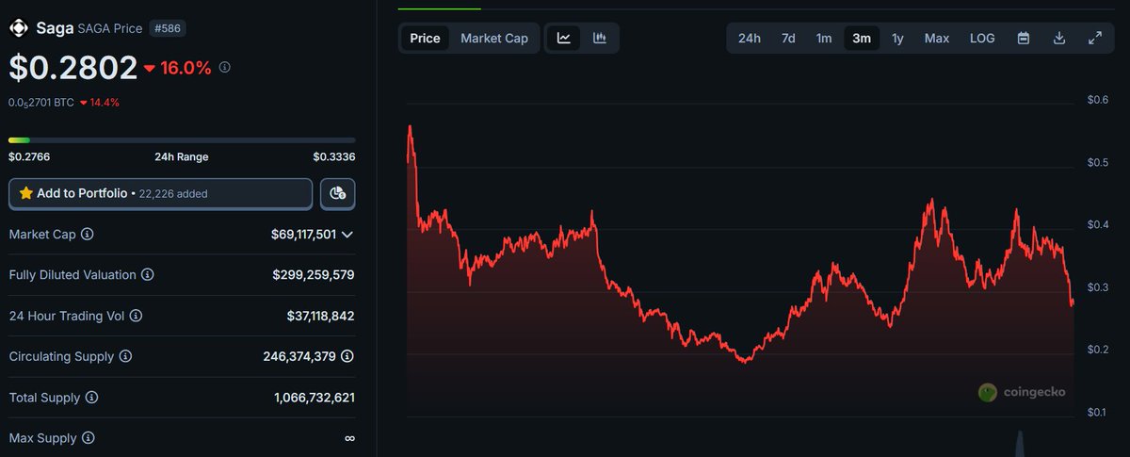The height and width of the screenshot is (457, 1130).
Task: Show the Max Supply info icon
Action: tap(88, 438)
